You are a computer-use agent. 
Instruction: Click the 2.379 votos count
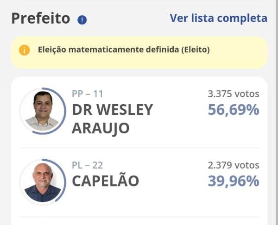tap(234, 165)
